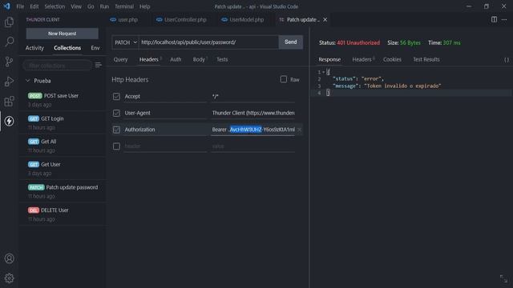Open the Explorer view in activity bar
The height and width of the screenshot is (288, 513).
[9, 22]
